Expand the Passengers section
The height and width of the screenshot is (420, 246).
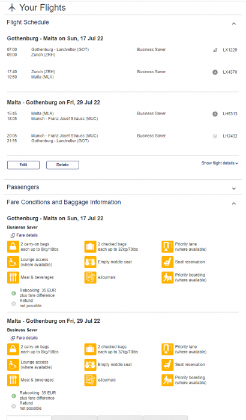pyautogui.click(x=233, y=188)
